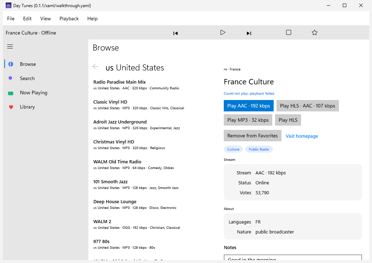The image size is (372, 263).
Task: Select the Culture tag chip
Action: click(233, 149)
